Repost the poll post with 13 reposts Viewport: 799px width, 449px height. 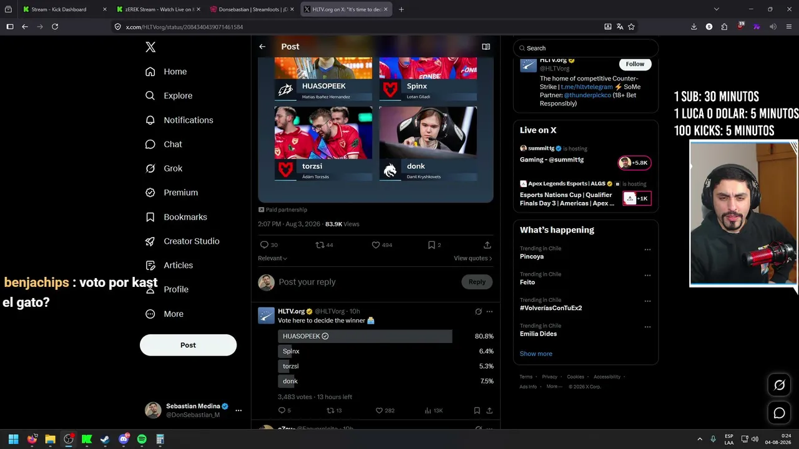tap(335, 410)
